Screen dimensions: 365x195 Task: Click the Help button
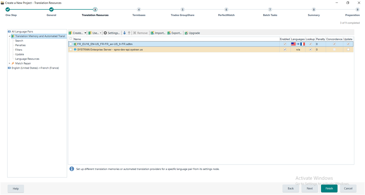pos(16,188)
